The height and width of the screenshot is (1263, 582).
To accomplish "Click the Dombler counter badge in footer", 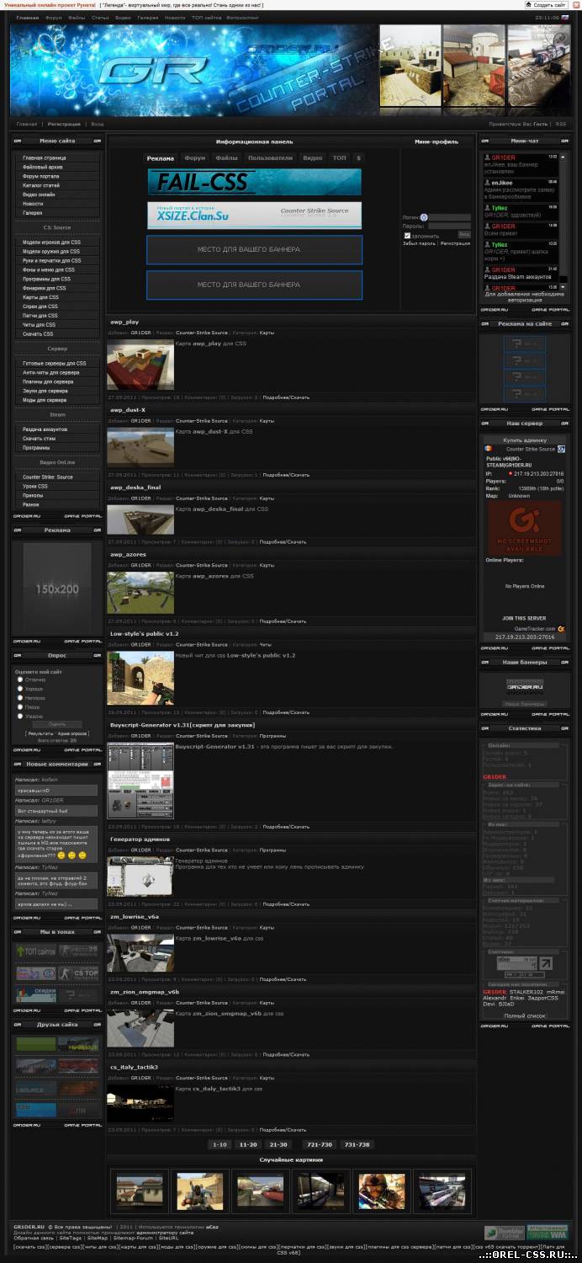I will tap(504, 1232).
